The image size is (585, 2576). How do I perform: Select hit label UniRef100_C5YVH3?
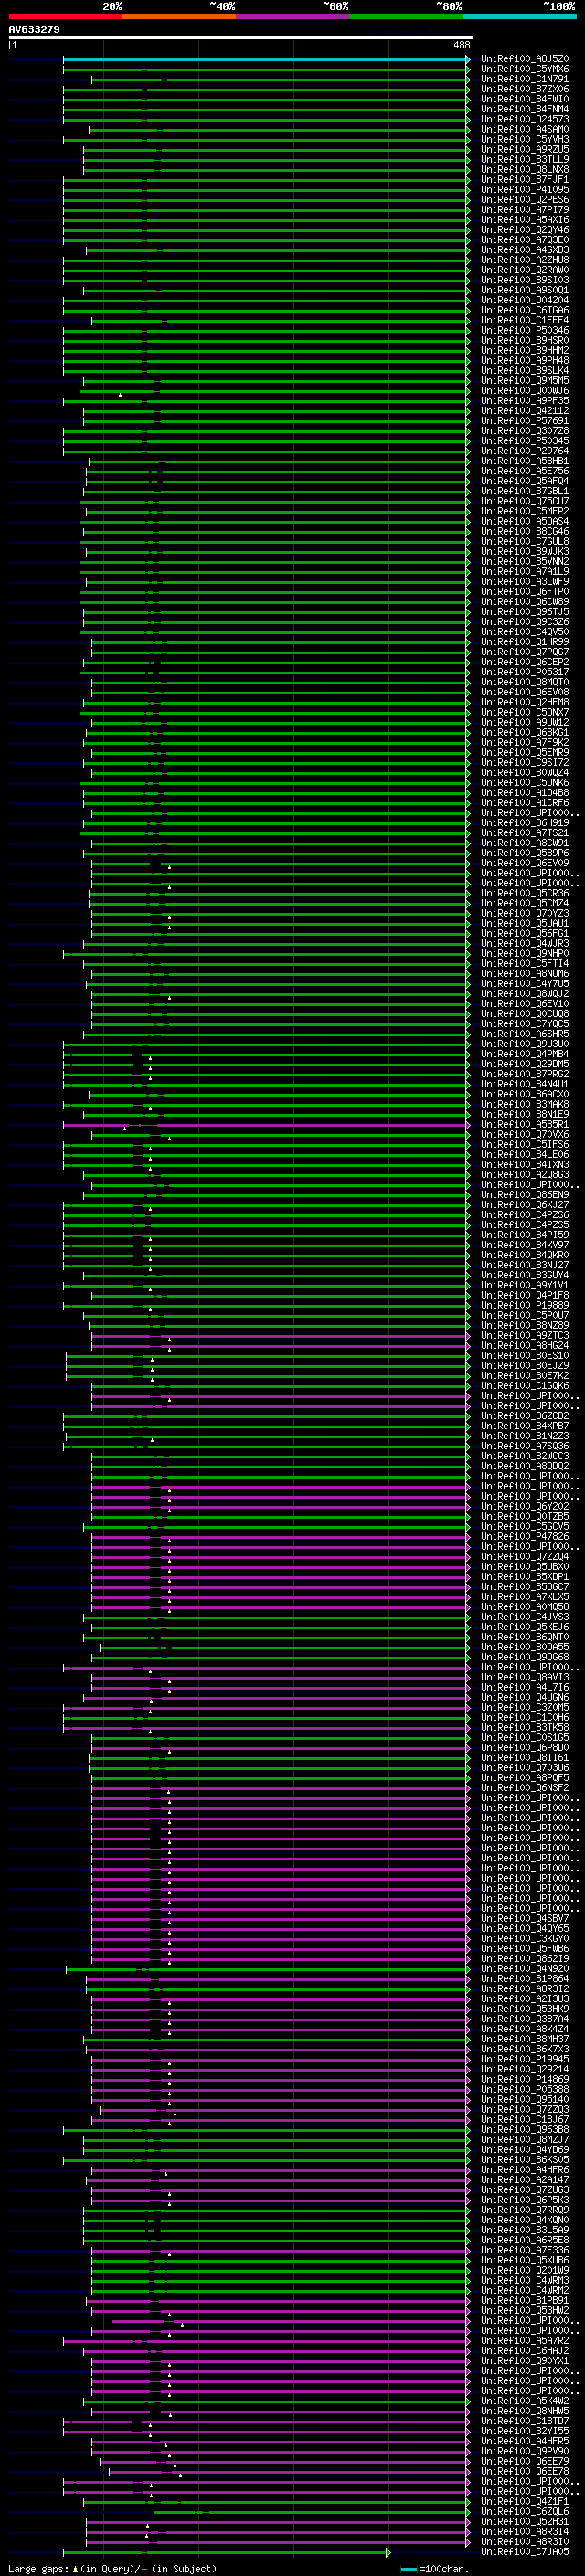click(x=525, y=140)
